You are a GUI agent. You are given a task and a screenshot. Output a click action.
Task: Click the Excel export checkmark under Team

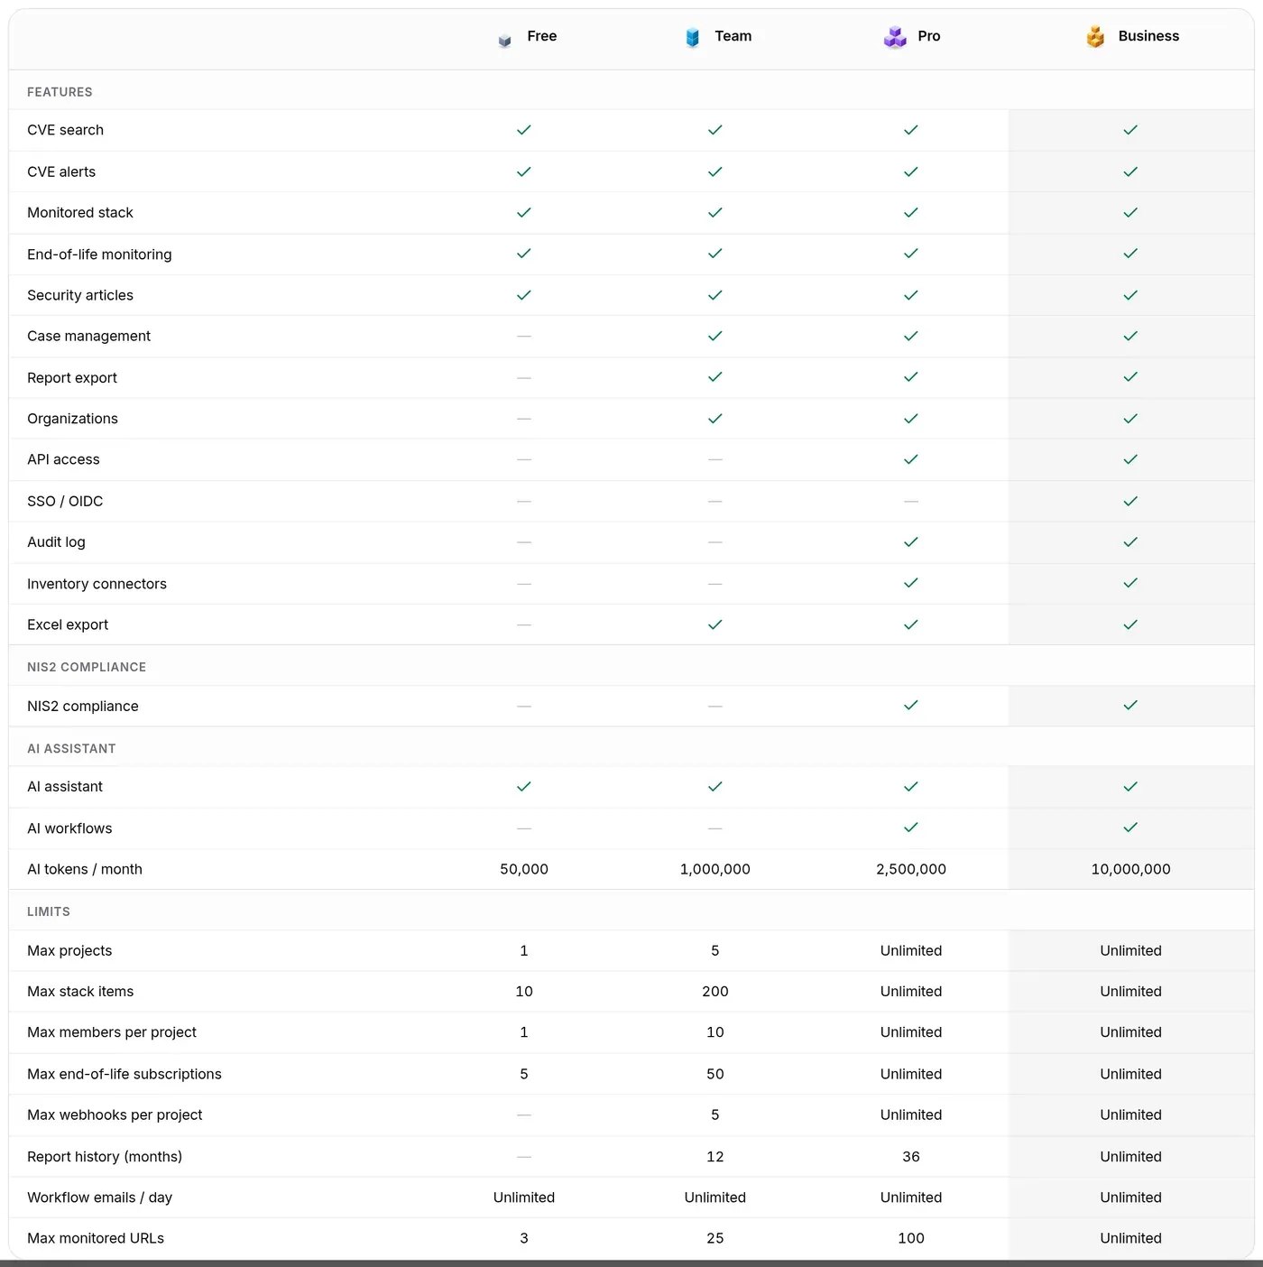coord(715,624)
